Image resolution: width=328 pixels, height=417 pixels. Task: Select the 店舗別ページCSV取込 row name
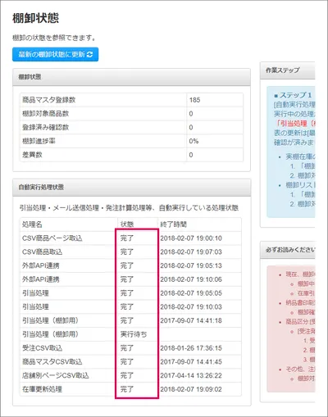pos(56,375)
